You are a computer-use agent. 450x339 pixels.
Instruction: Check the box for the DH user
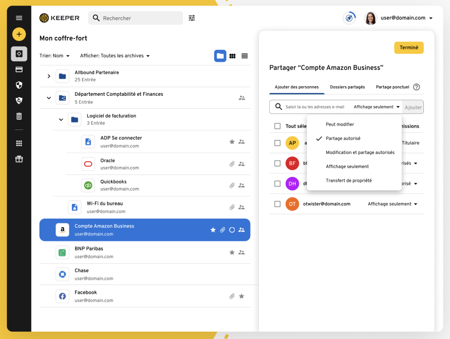point(278,184)
